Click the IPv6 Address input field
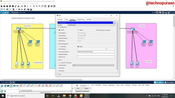This screenshot has width=175, height=98. tap(91, 49)
